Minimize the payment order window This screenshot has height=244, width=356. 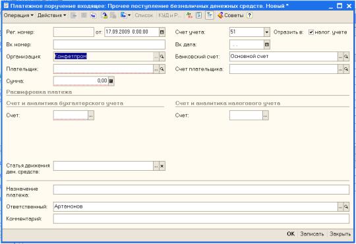click(330, 7)
